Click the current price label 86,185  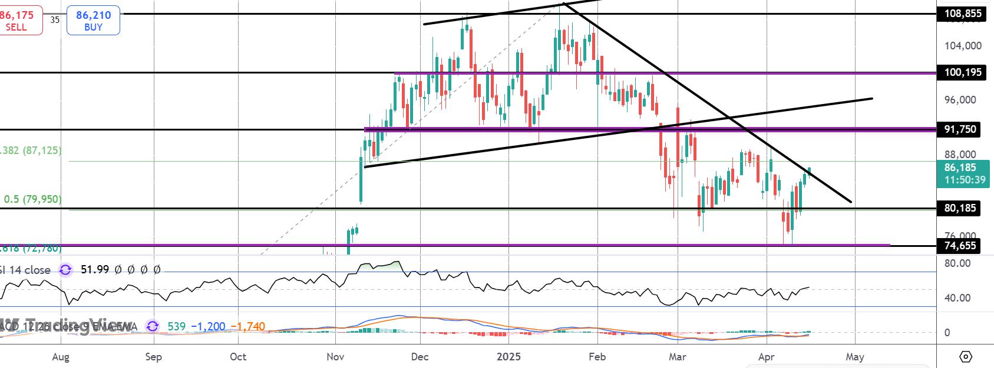(960, 168)
